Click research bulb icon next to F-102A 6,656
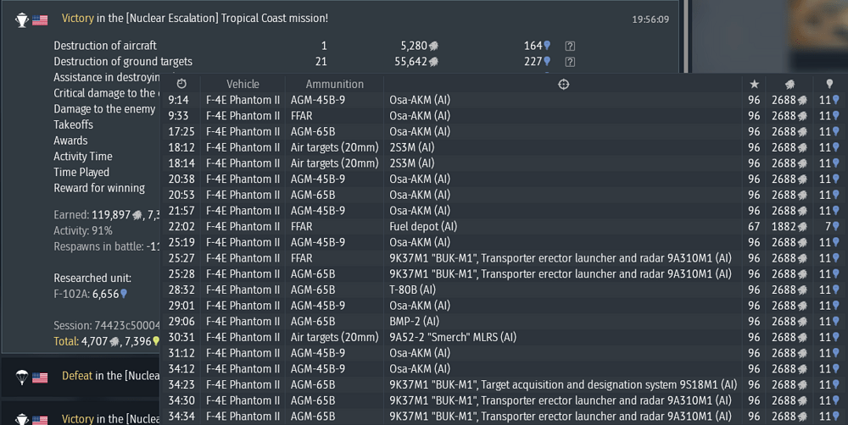This screenshot has width=848, height=425. tap(123, 294)
